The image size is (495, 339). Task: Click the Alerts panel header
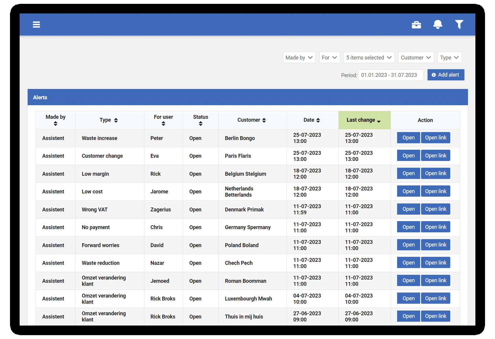coord(248,97)
